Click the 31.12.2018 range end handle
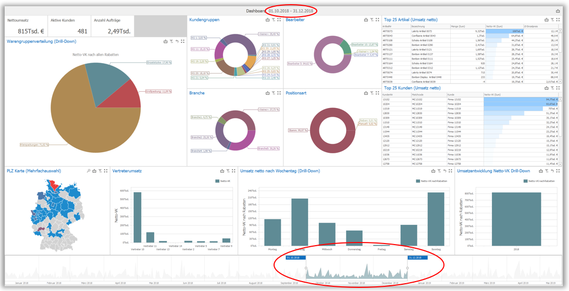 coord(407,268)
